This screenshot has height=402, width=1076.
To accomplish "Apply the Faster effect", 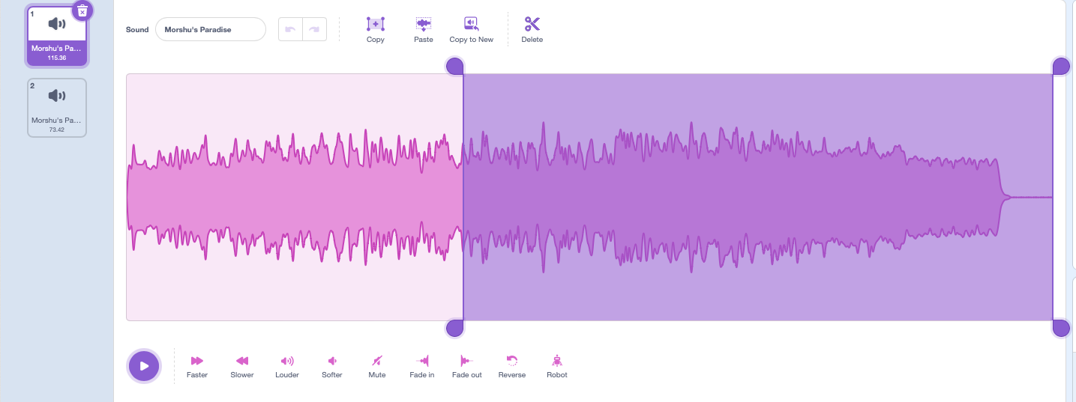I will (197, 361).
